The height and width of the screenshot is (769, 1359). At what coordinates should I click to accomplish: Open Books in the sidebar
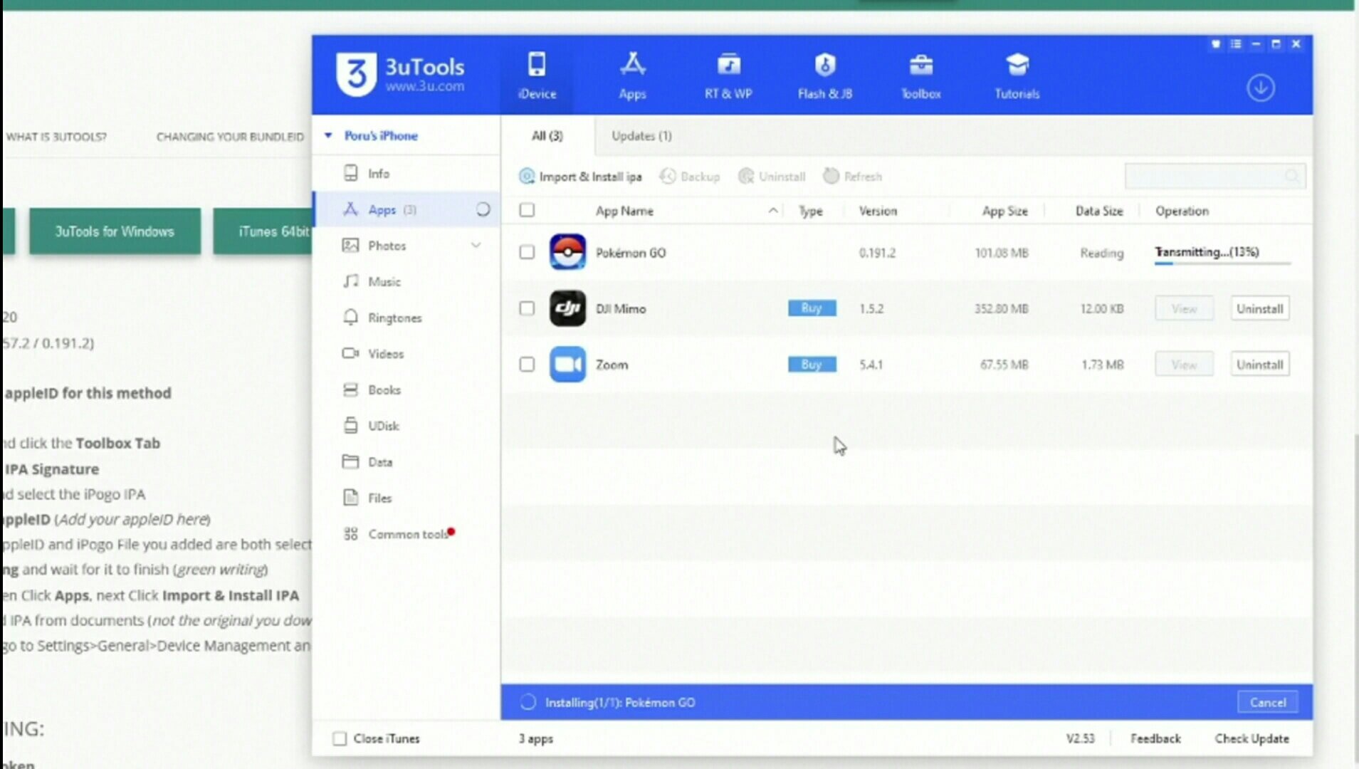tap(406, 389)
